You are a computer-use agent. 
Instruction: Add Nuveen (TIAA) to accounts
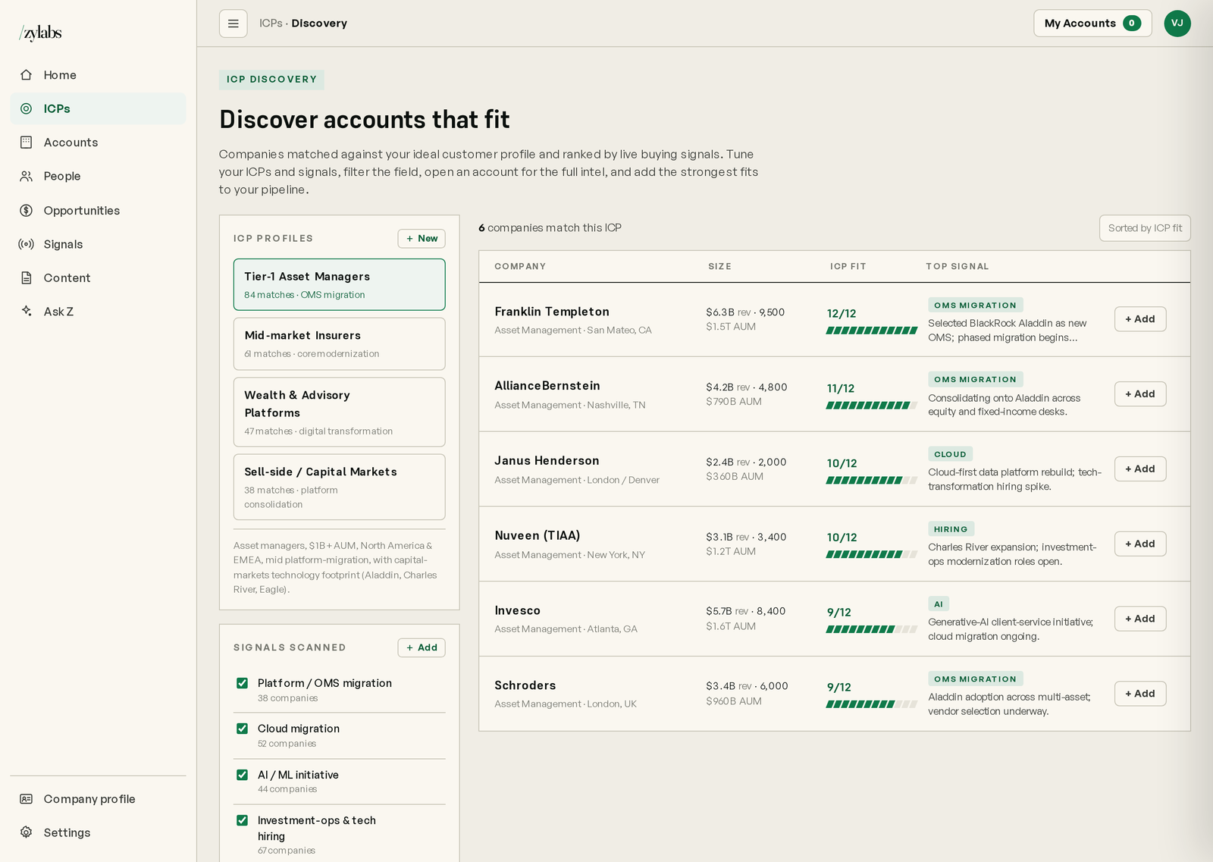pos(1140,544)
